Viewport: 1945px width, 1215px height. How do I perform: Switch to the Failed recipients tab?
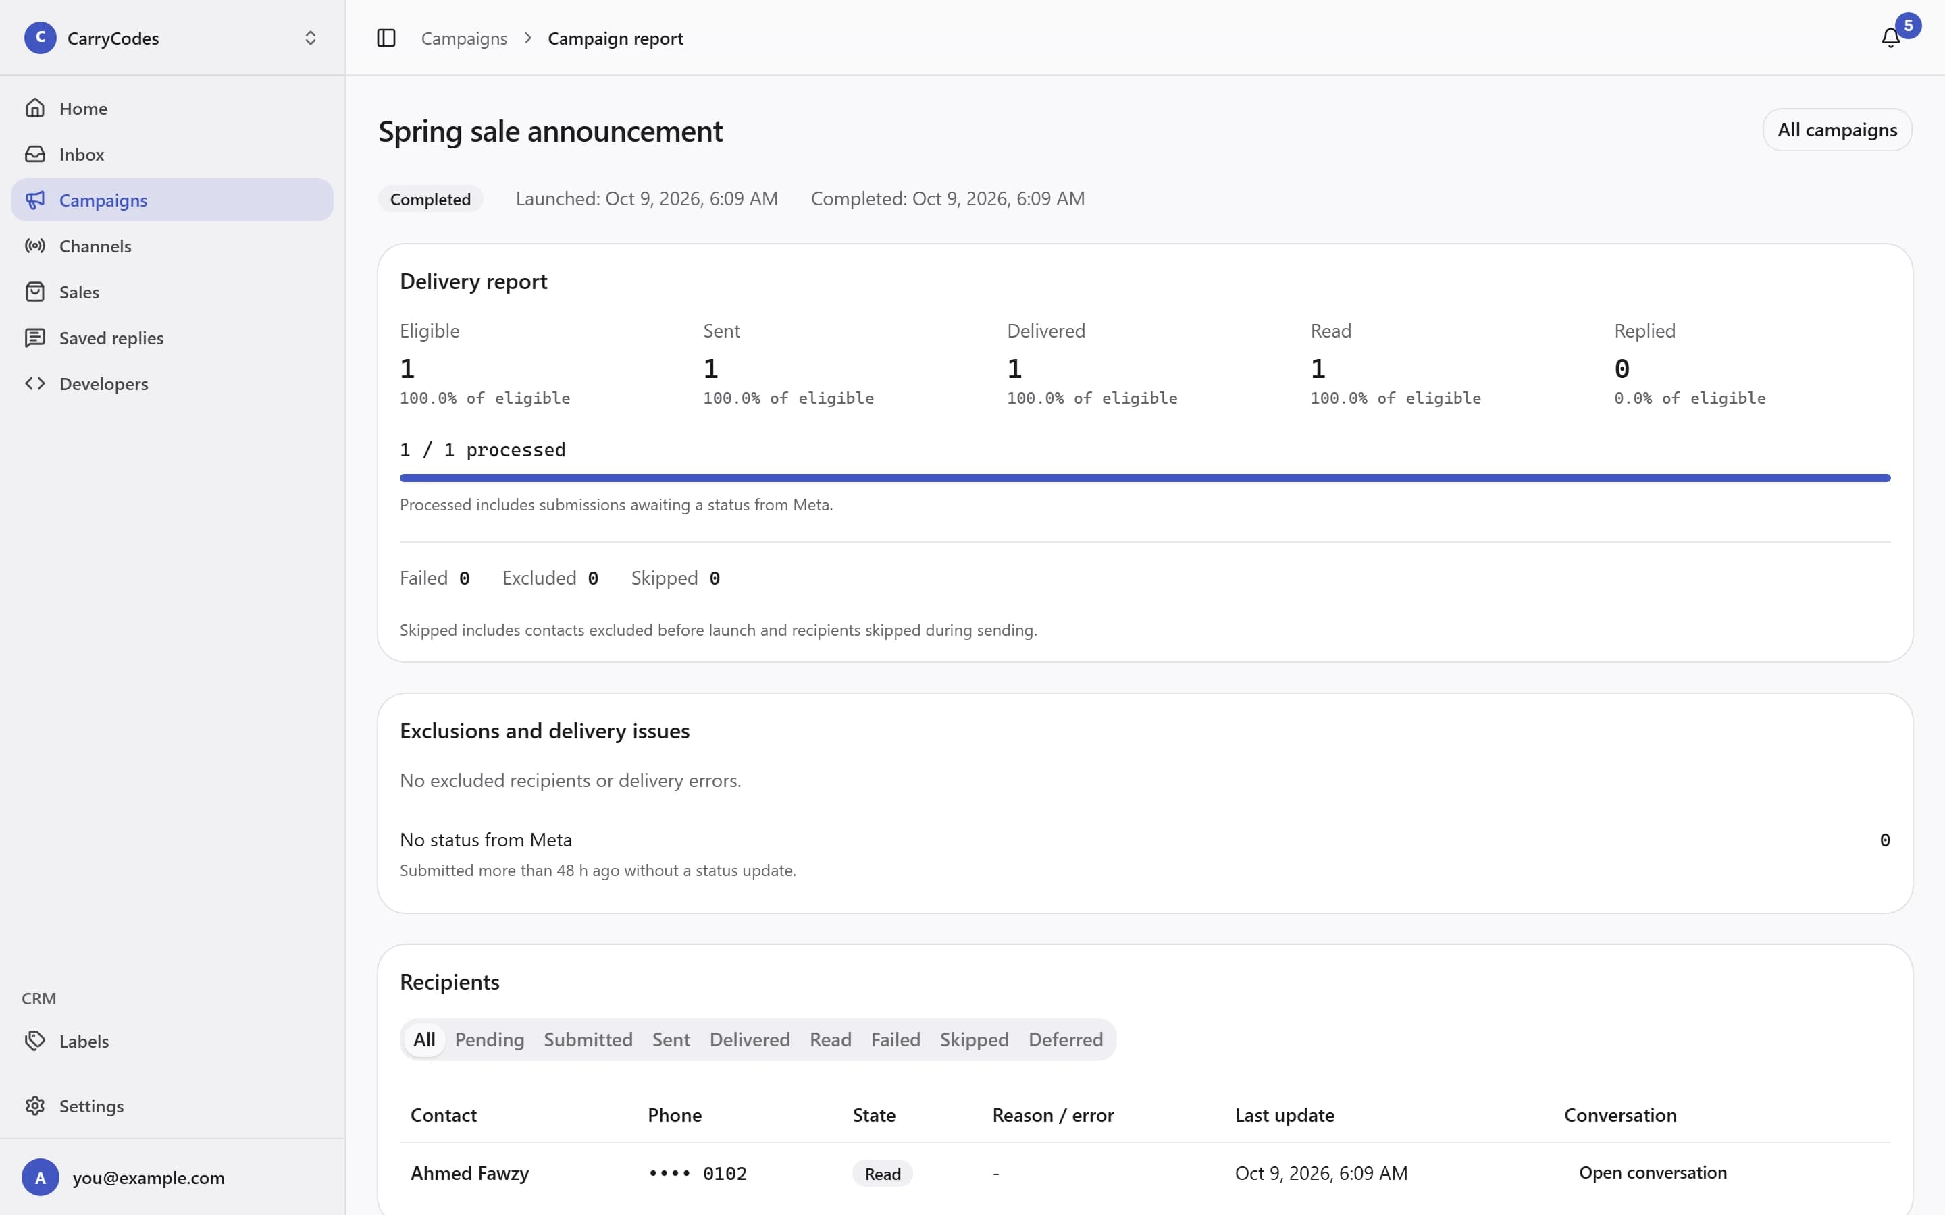(x=896, y=1039)
